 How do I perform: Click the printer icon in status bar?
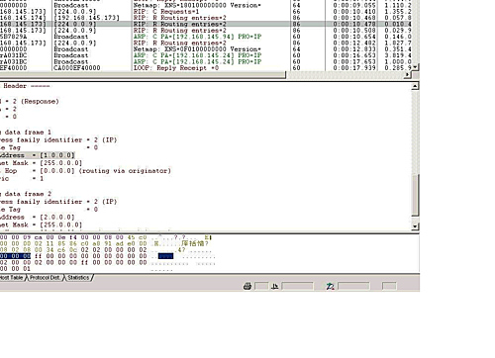coord(247,286)
